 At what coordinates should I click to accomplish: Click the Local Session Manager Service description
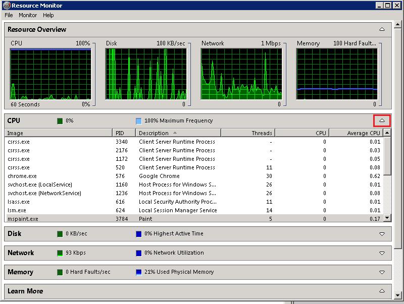[178, 210]
